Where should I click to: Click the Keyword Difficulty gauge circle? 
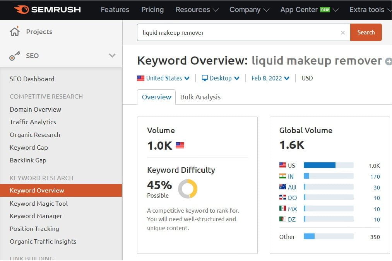tap(188, 189)
